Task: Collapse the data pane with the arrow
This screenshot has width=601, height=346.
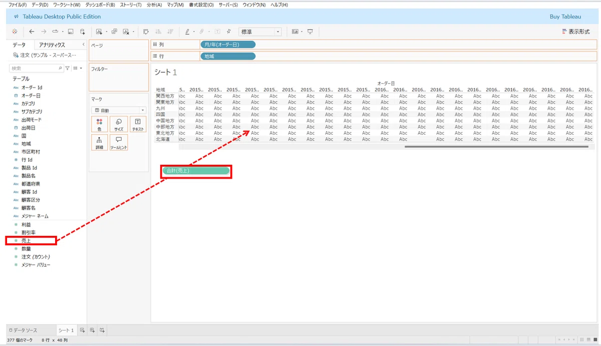Action: coord(83,45)
